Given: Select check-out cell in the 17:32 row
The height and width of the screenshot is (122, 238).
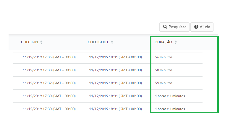Looking at the screenshot, I should click(115, 83).
